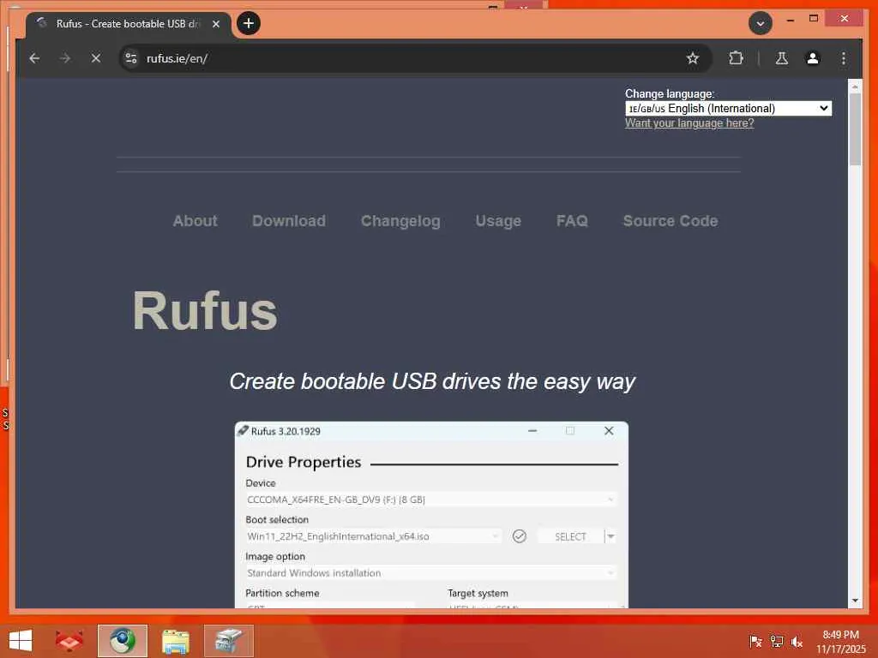The width and height of the screenshot is (878, 658).
Task: Visit the Source Code link
Action: (x=671, y=221)
